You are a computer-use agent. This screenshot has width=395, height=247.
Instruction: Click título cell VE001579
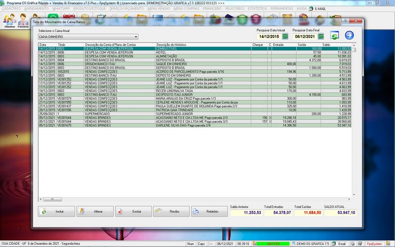point(70,98)
